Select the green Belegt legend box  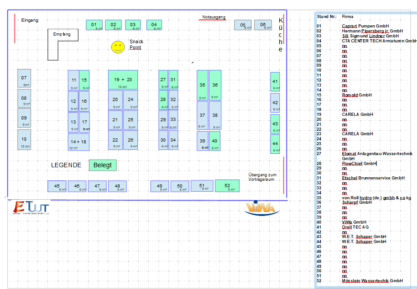103,165
